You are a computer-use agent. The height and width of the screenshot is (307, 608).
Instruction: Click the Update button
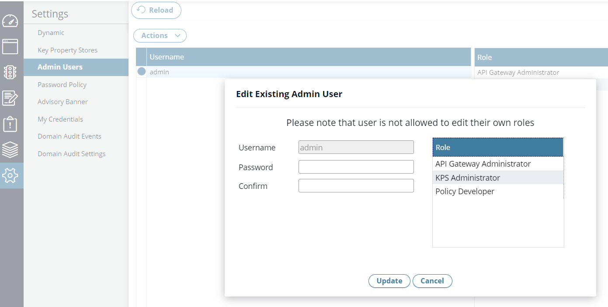click(389, 281)
